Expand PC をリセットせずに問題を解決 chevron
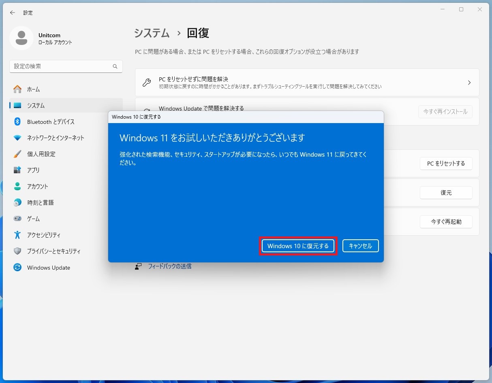This screenshot has width=492, height=383. [469, 83]
